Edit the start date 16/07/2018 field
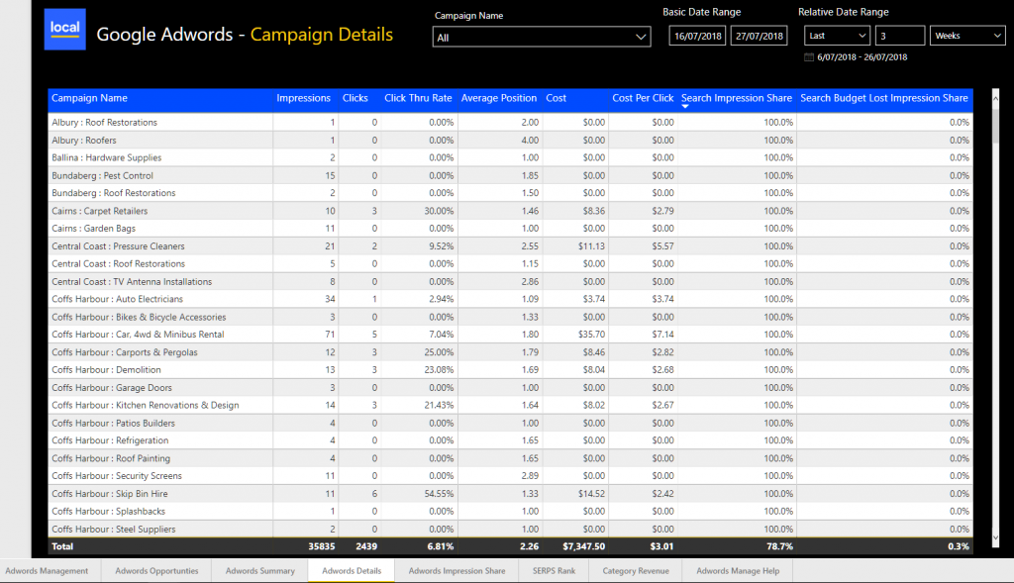Screen dimensions: 1014x583 (x=697, y=36)
